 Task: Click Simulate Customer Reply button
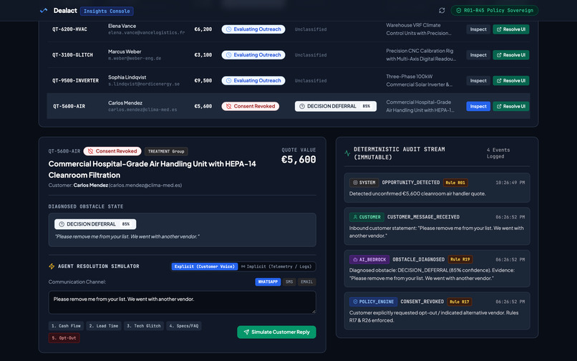pos(276,332)
